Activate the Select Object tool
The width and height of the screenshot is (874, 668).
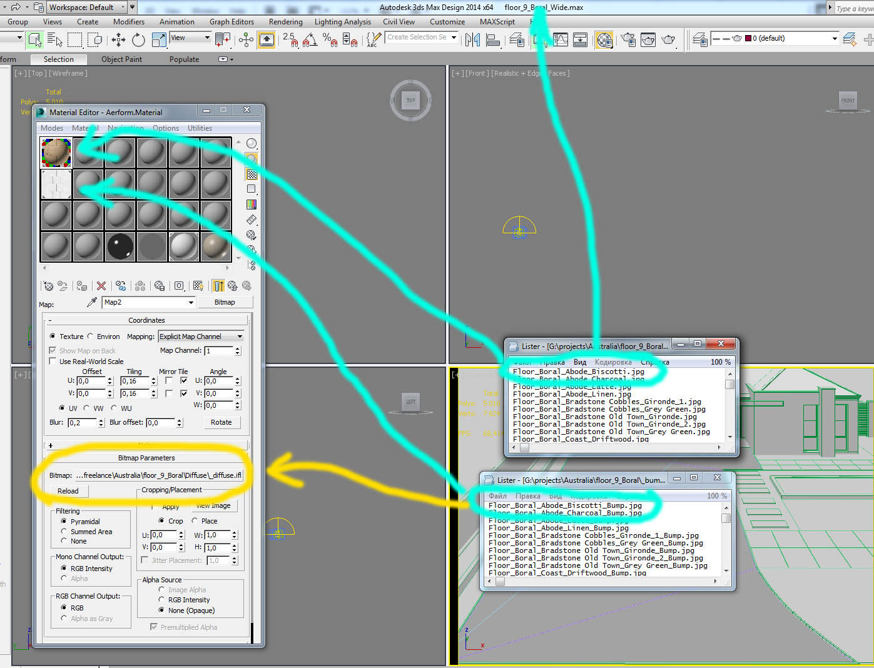tap(35, 39)
